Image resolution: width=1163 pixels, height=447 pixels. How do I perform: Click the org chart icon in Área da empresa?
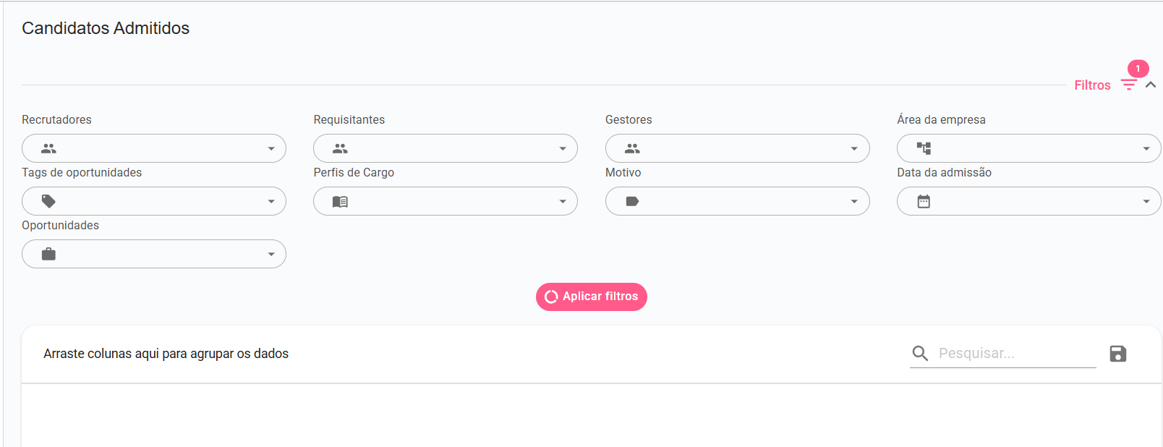coord(924,148)
